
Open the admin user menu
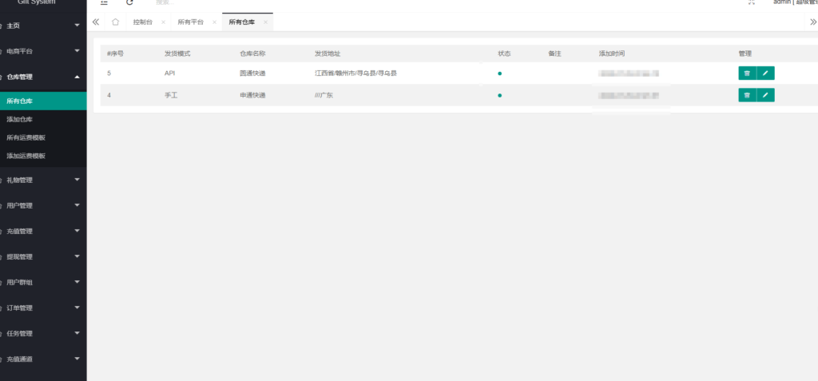pos(795,2)
